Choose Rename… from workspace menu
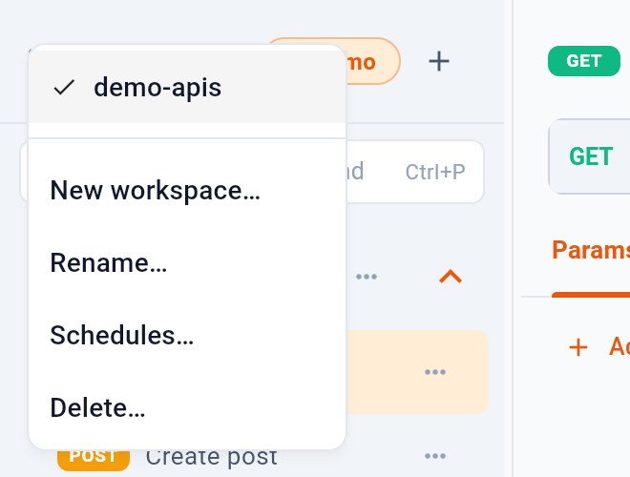 pyautogui.click(x=187, y=263)
